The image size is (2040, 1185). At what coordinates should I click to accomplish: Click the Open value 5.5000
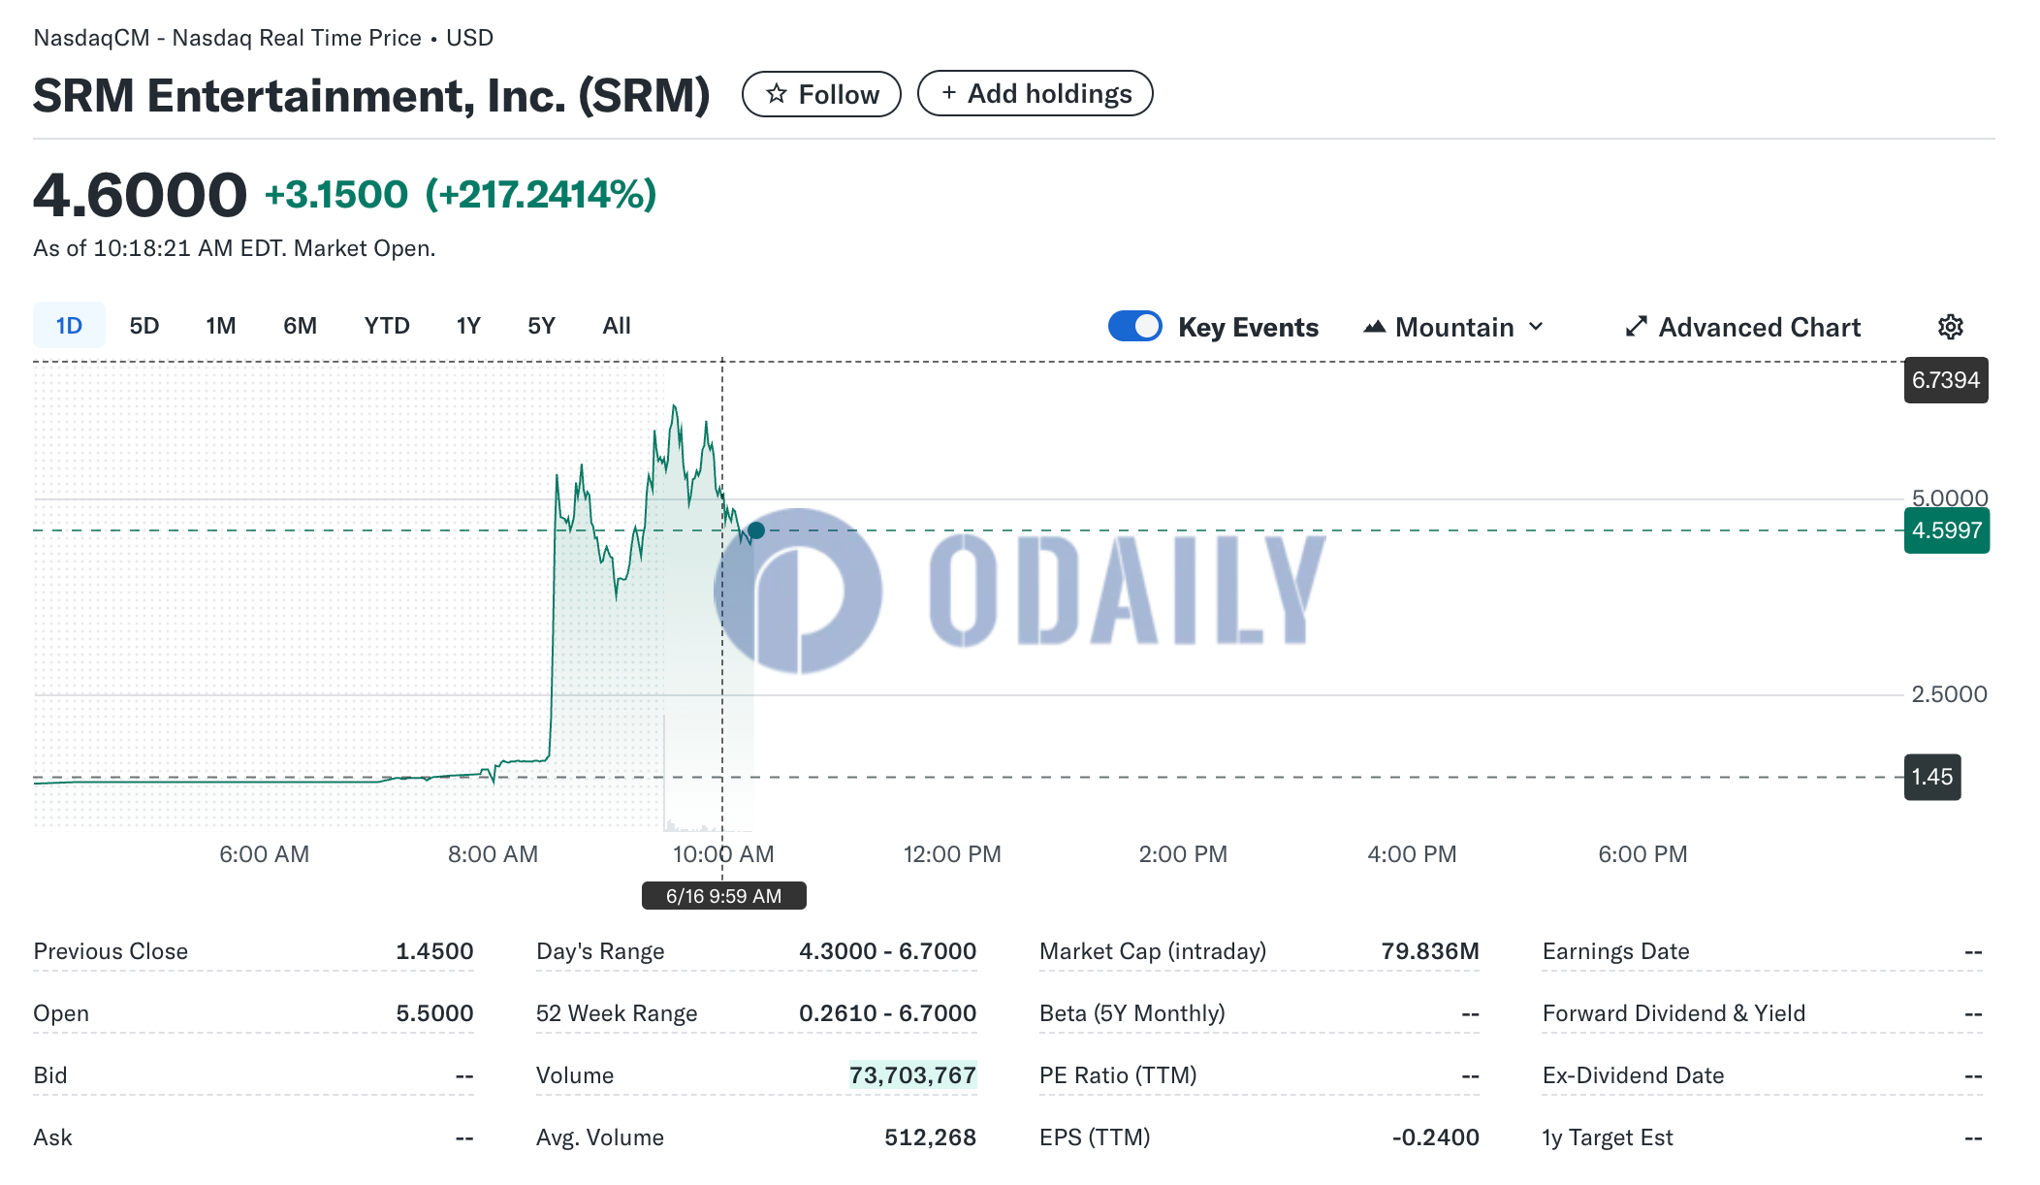434,1013
